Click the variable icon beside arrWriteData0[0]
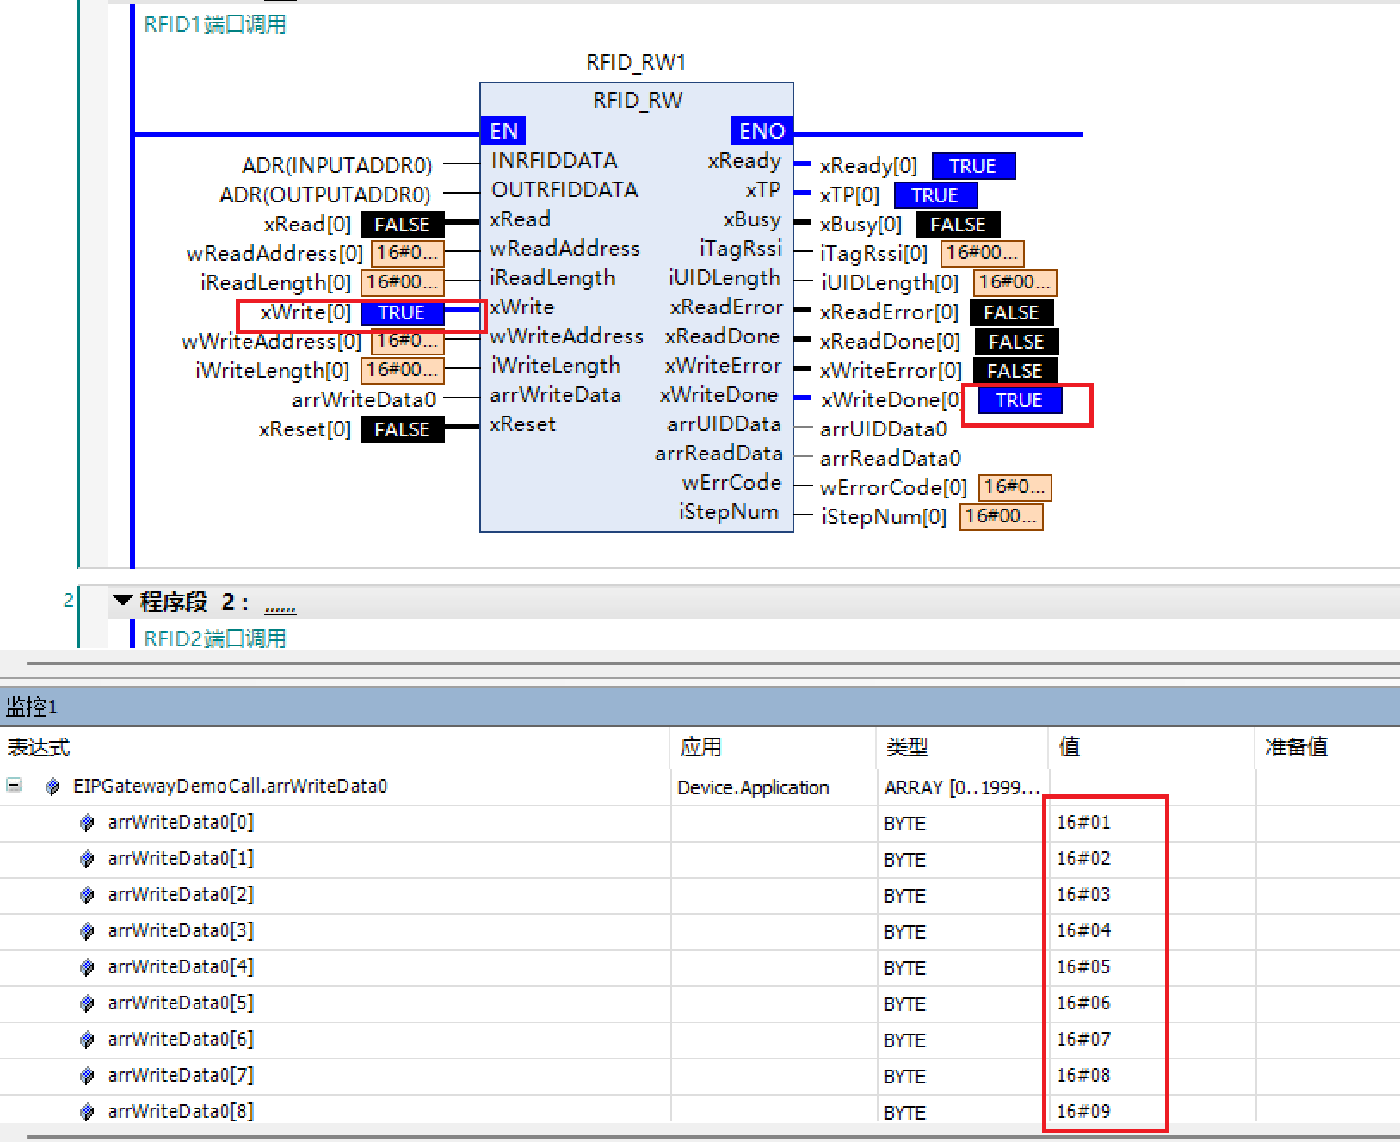Viewport: 1400px width, 1142px height. coord(86,823)
